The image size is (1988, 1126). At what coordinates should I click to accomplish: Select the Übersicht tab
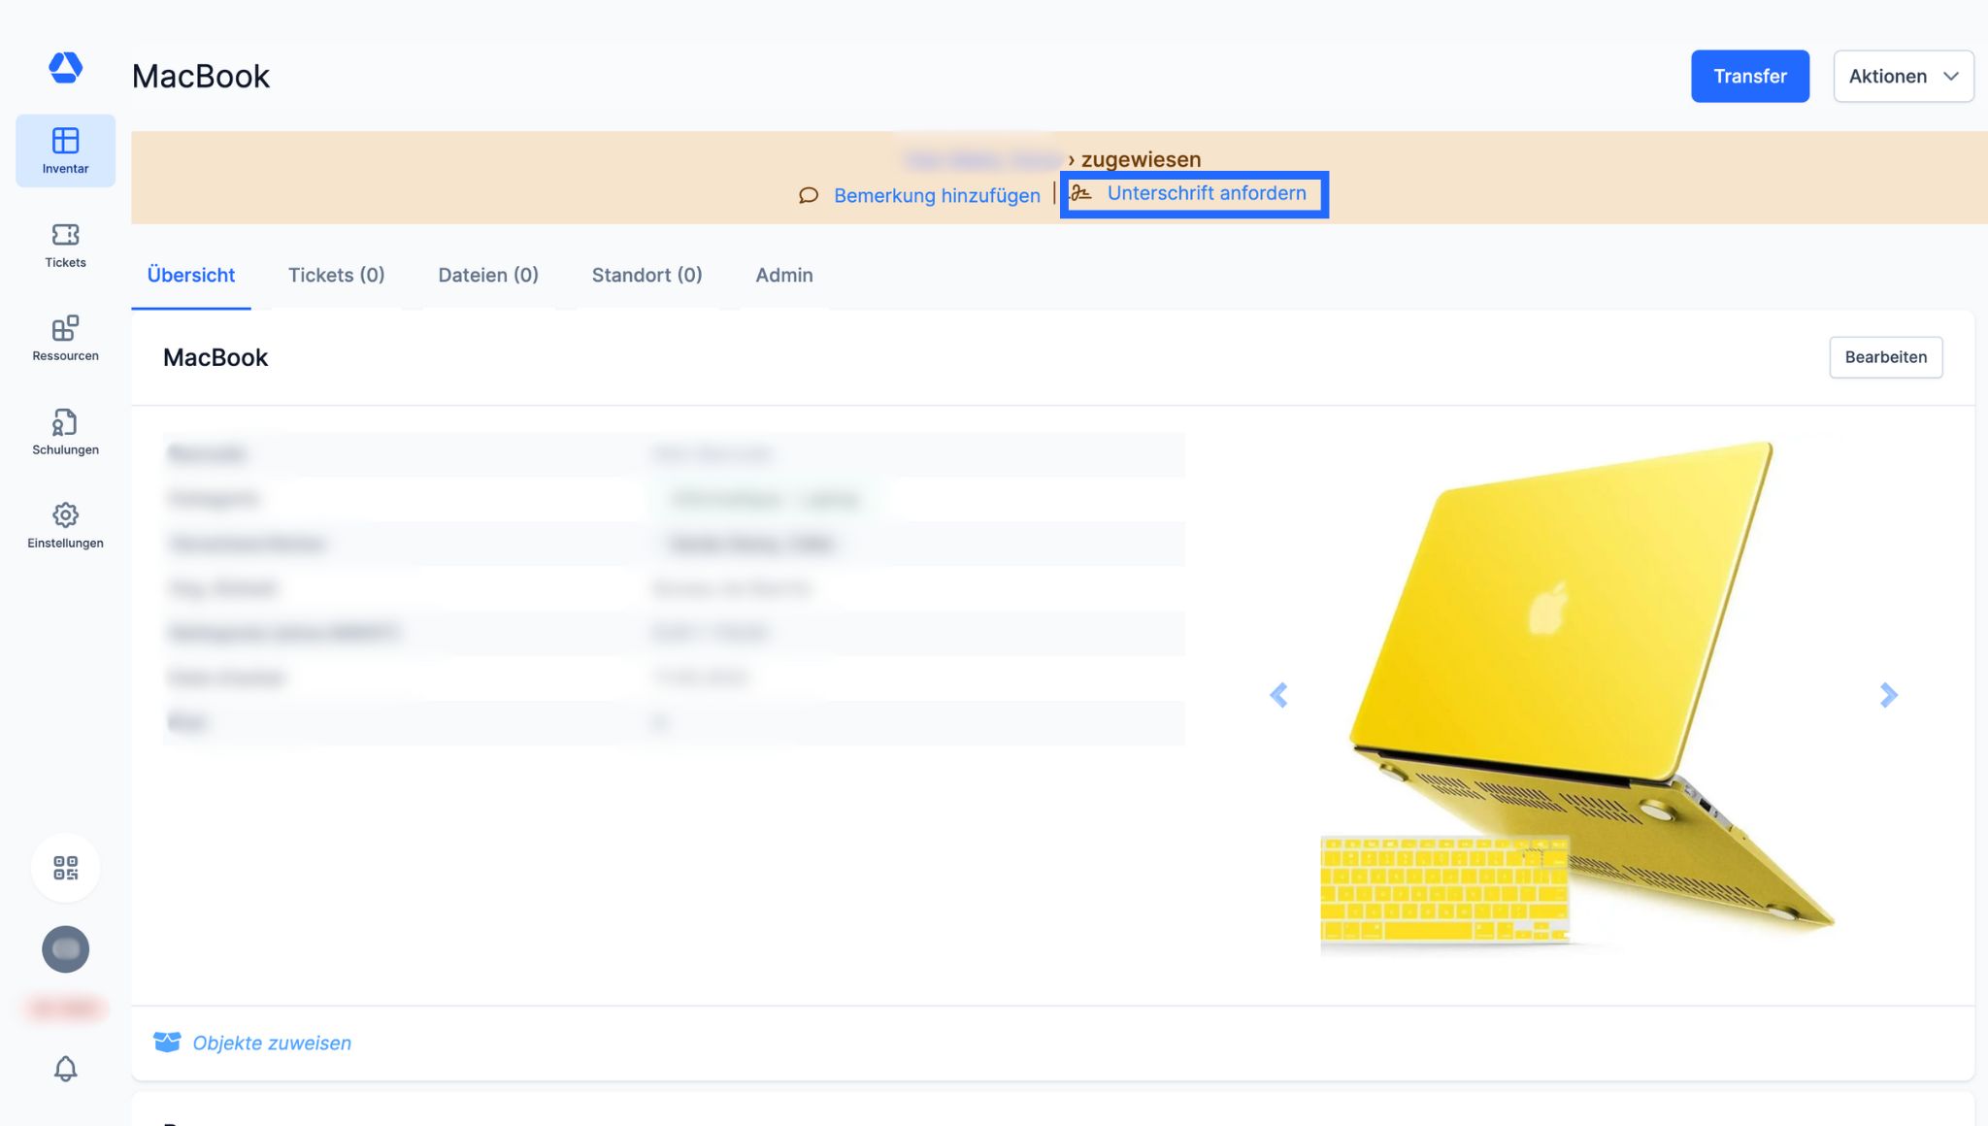(191, 275)
